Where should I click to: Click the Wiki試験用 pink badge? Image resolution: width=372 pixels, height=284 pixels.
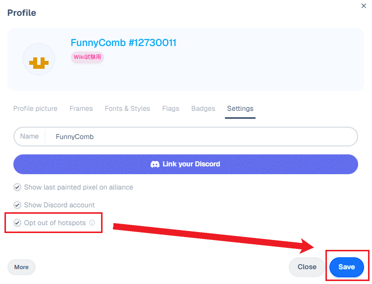(x=87, y=57)
